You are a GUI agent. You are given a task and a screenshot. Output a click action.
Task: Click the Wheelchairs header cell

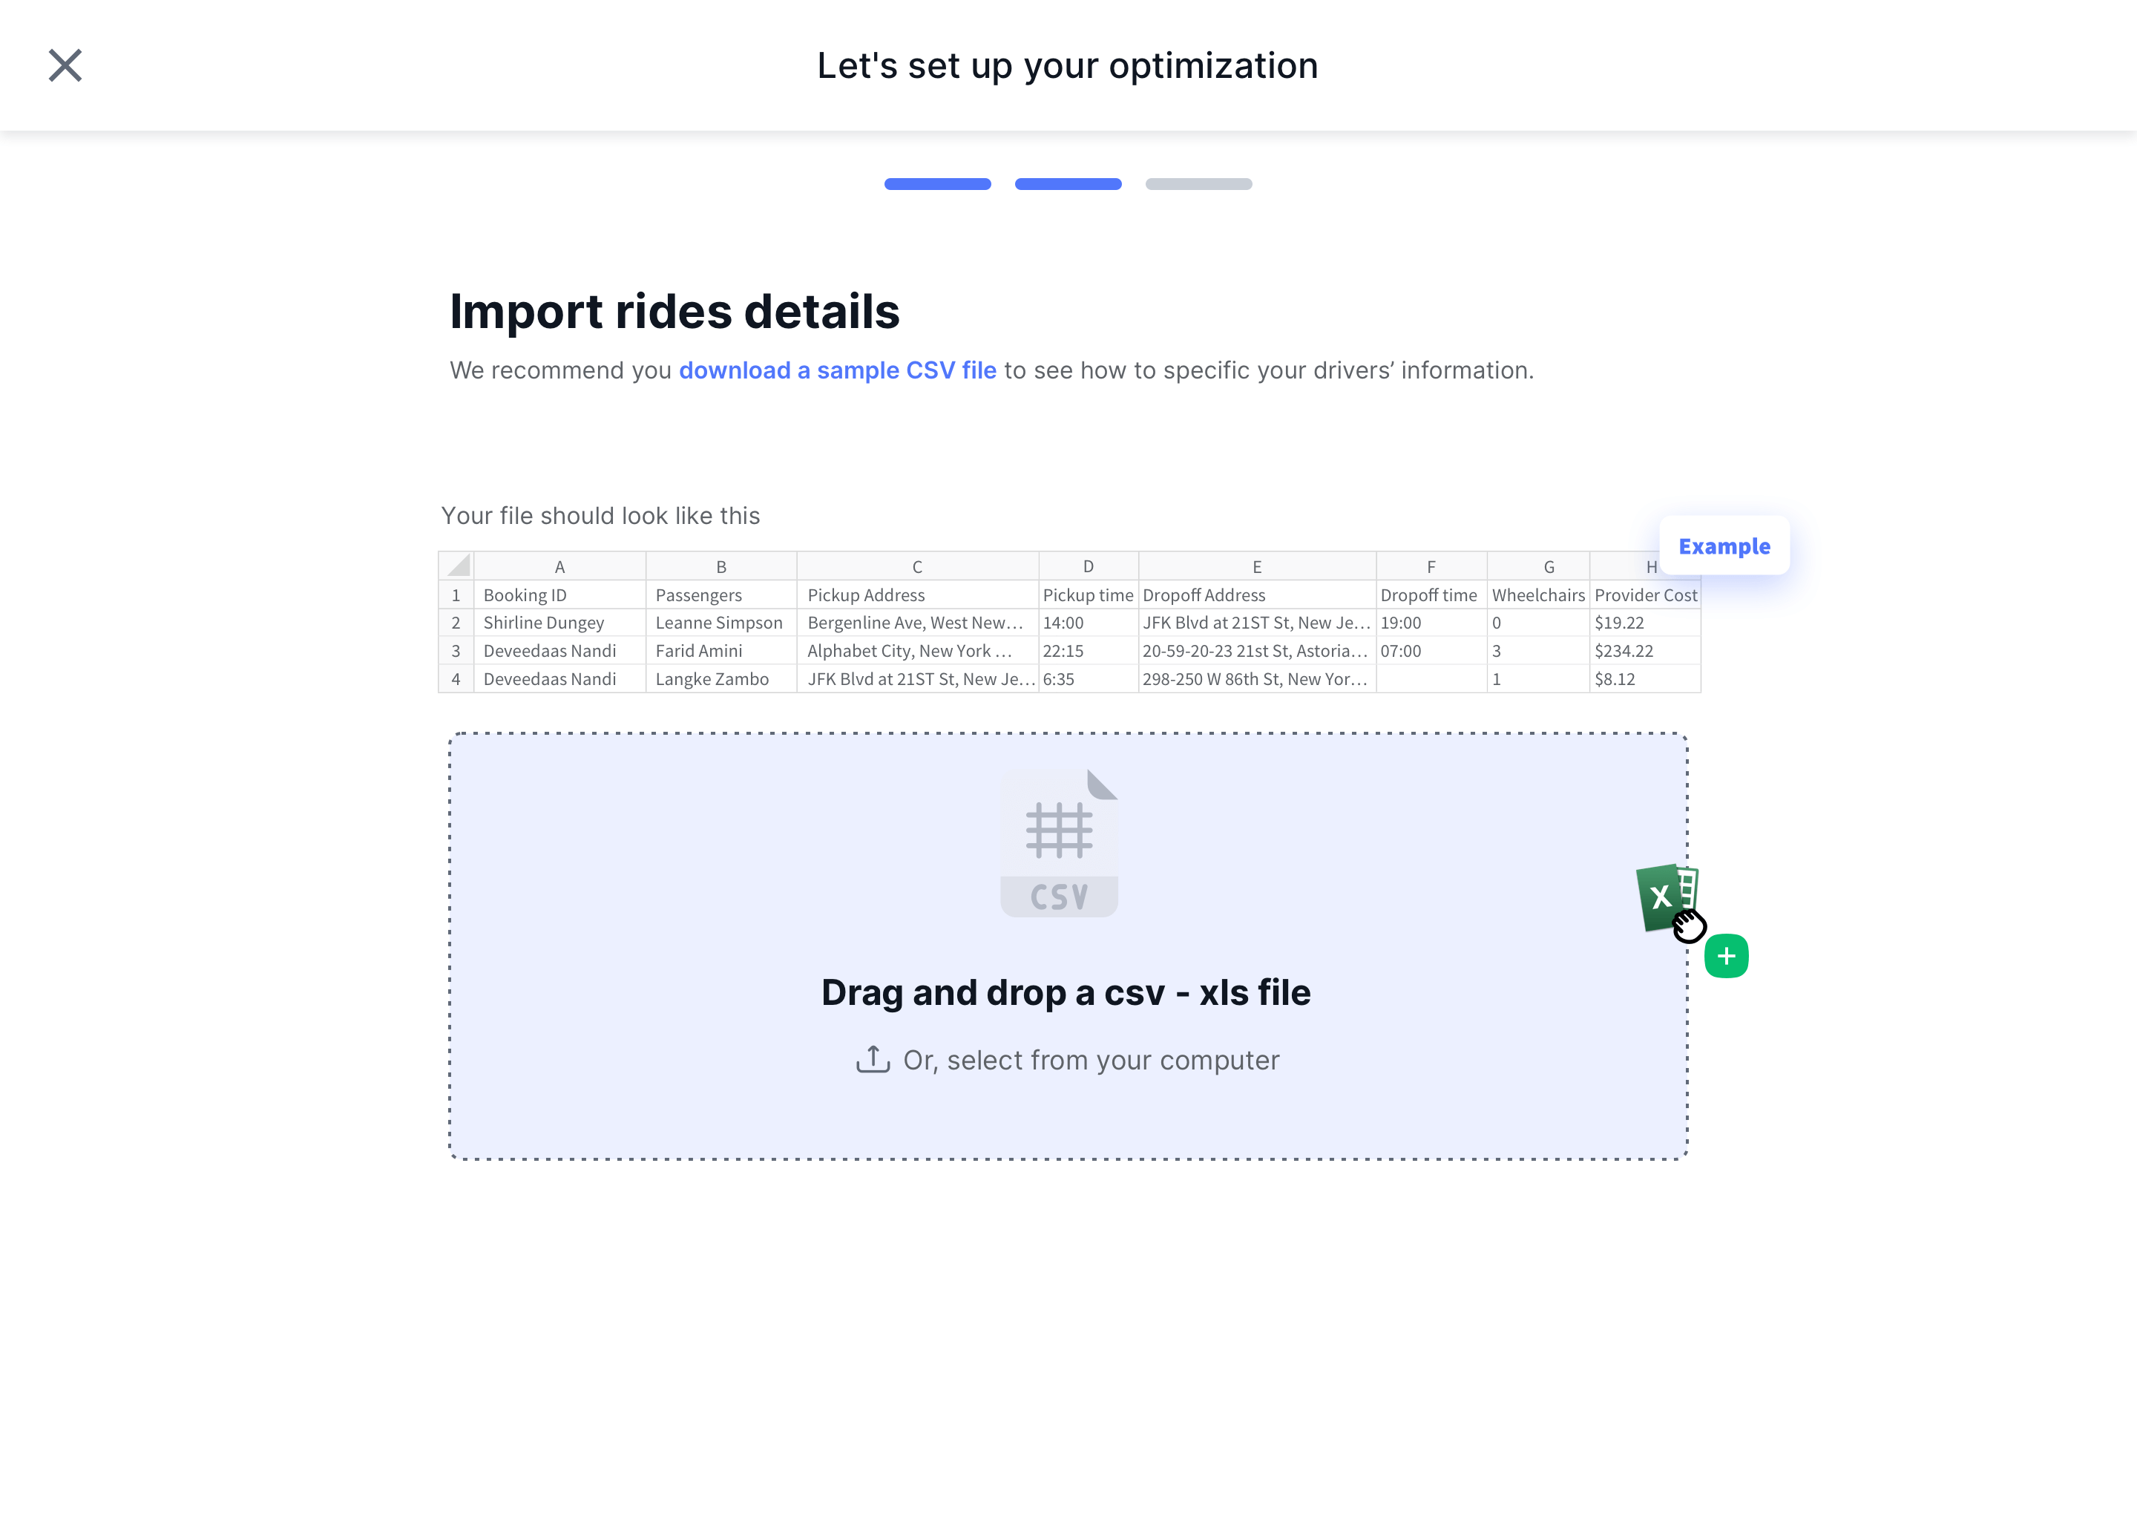tap(1537, 595)
